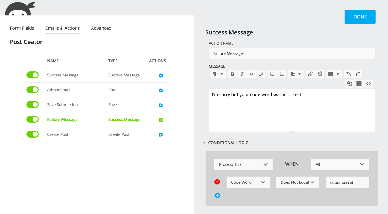Open the code view source editor

click(368, 83)
